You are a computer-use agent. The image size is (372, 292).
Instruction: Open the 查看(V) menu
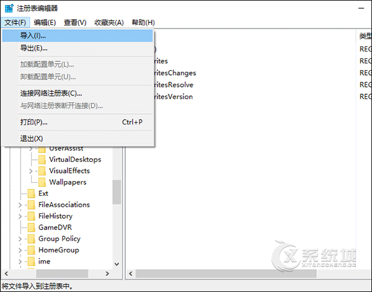(75, 22)
